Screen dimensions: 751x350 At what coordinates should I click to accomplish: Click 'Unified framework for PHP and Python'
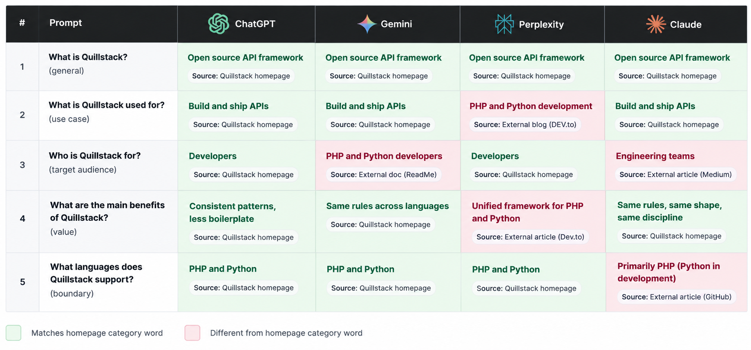[x=527, y=212]
